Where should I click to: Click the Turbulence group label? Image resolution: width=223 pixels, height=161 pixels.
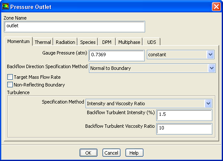pyautogui.click(x=18, y=92)
